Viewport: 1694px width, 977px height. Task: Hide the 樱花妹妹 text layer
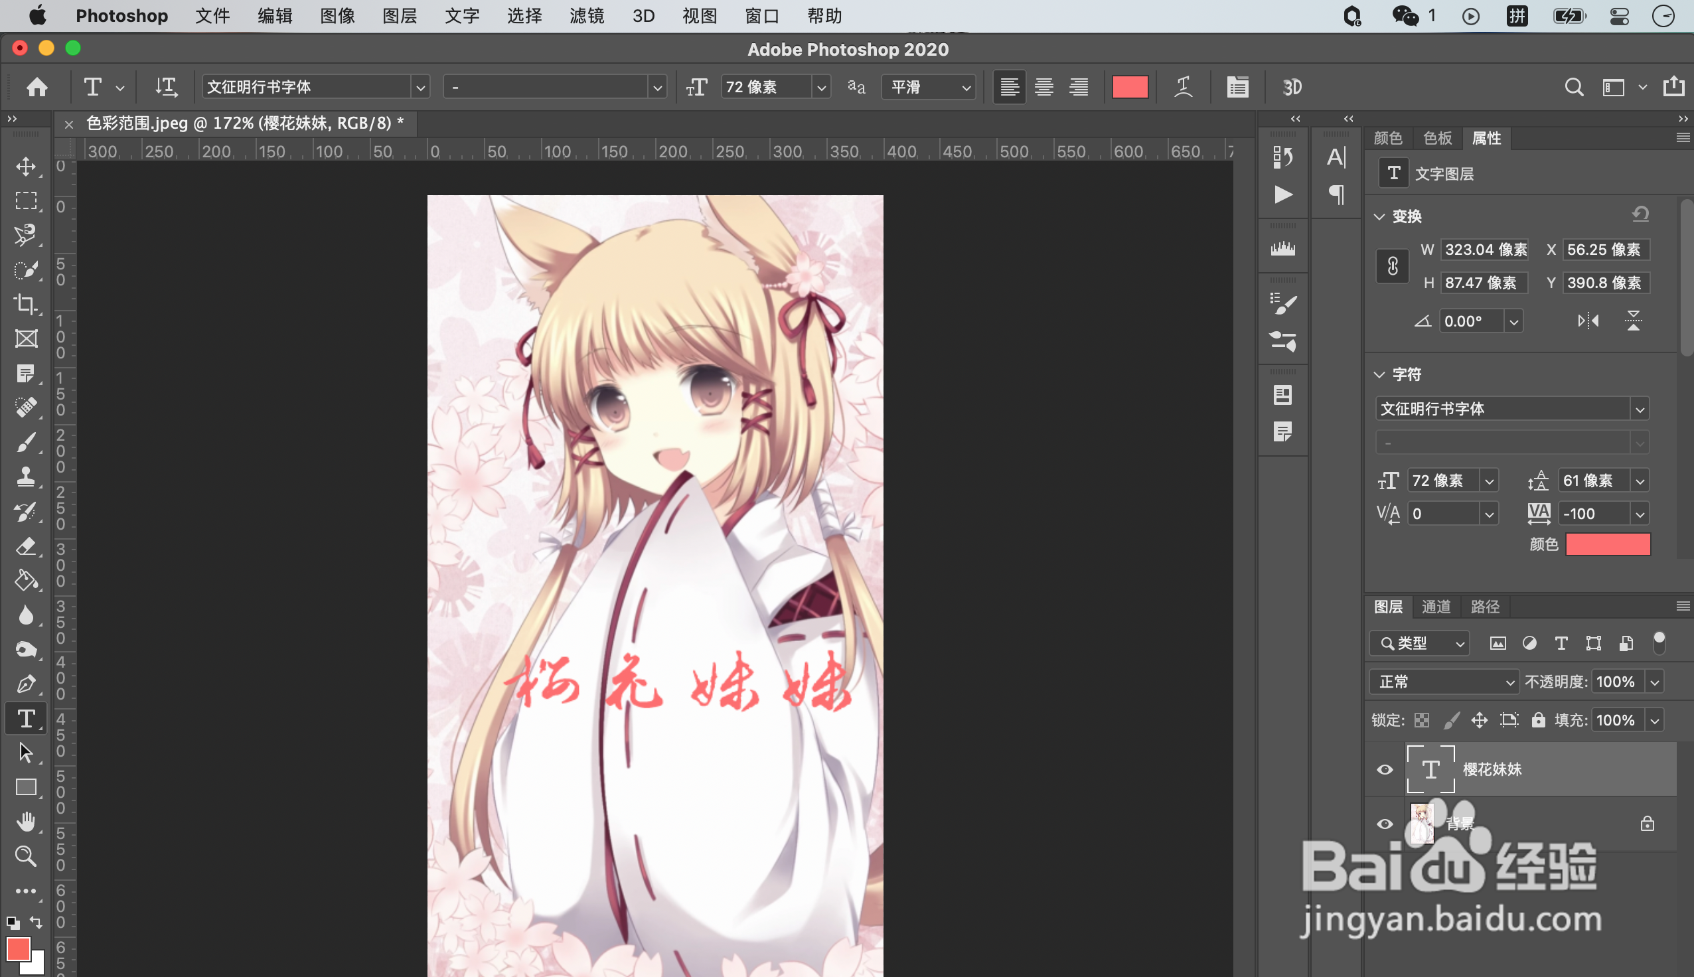tap(1385, 770)
